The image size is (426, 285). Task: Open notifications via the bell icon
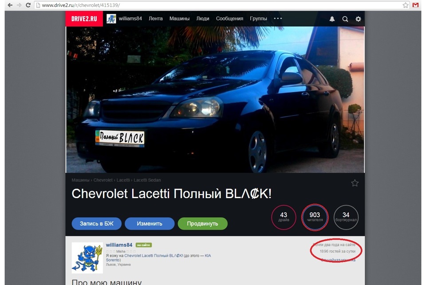pos(332,19)
